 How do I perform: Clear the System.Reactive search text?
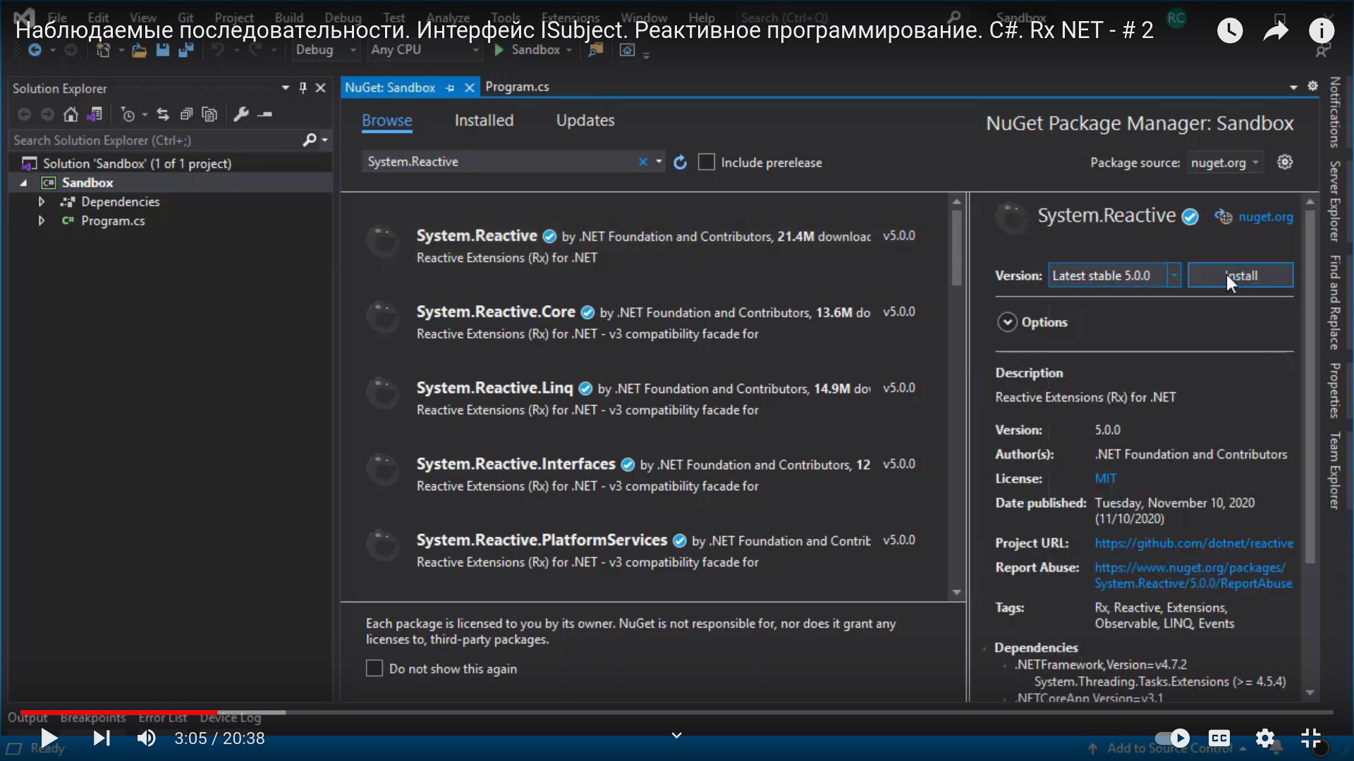pyautogui.click(x=642, y=162)
